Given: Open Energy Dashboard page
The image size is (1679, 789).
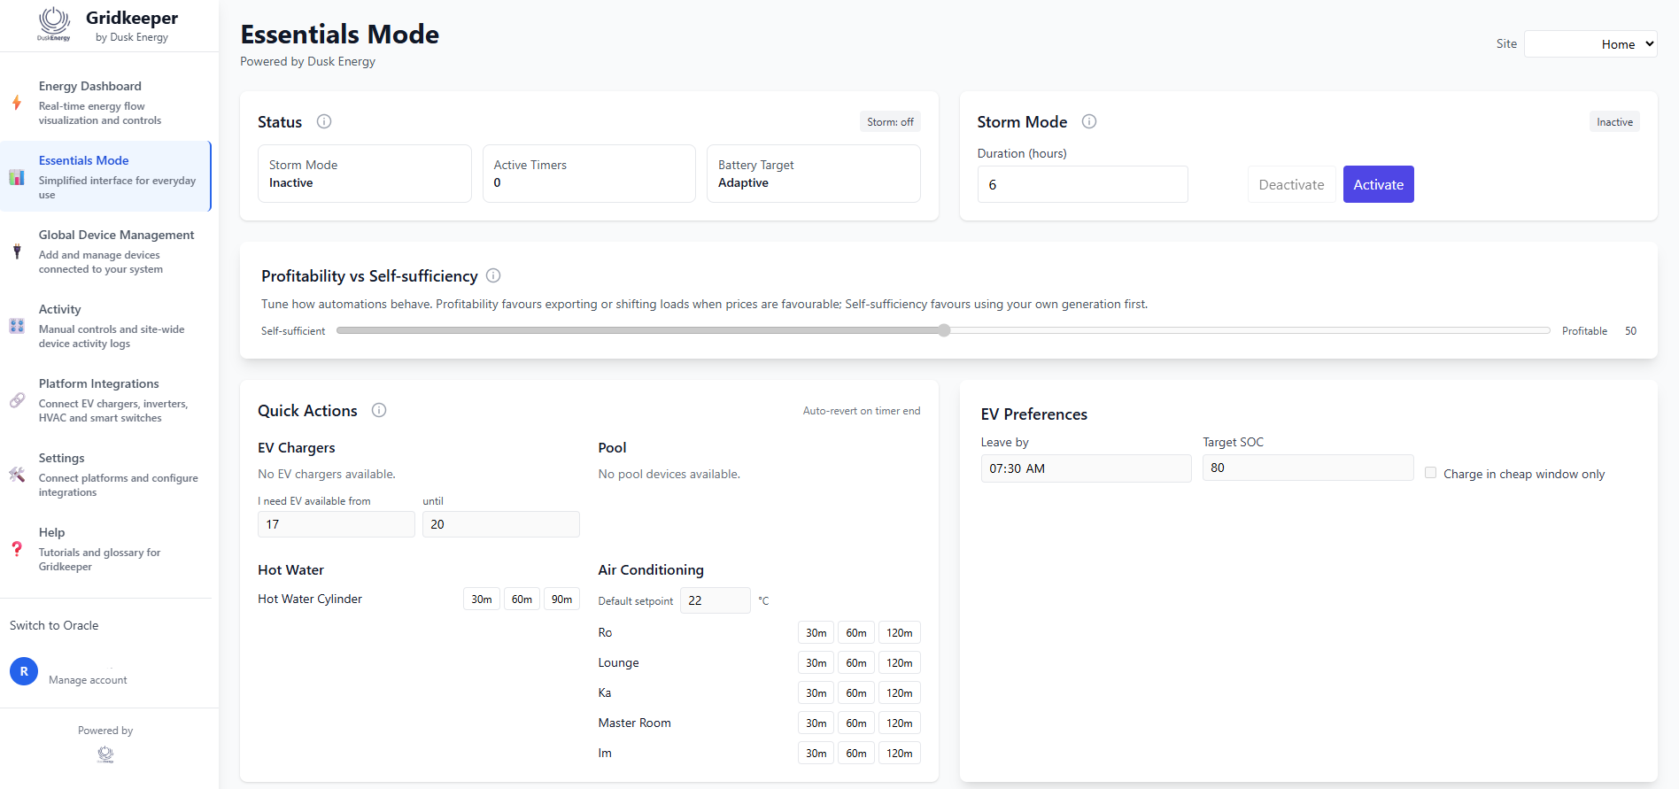Looking at the screenshot, I should click(x=106, y=103).
